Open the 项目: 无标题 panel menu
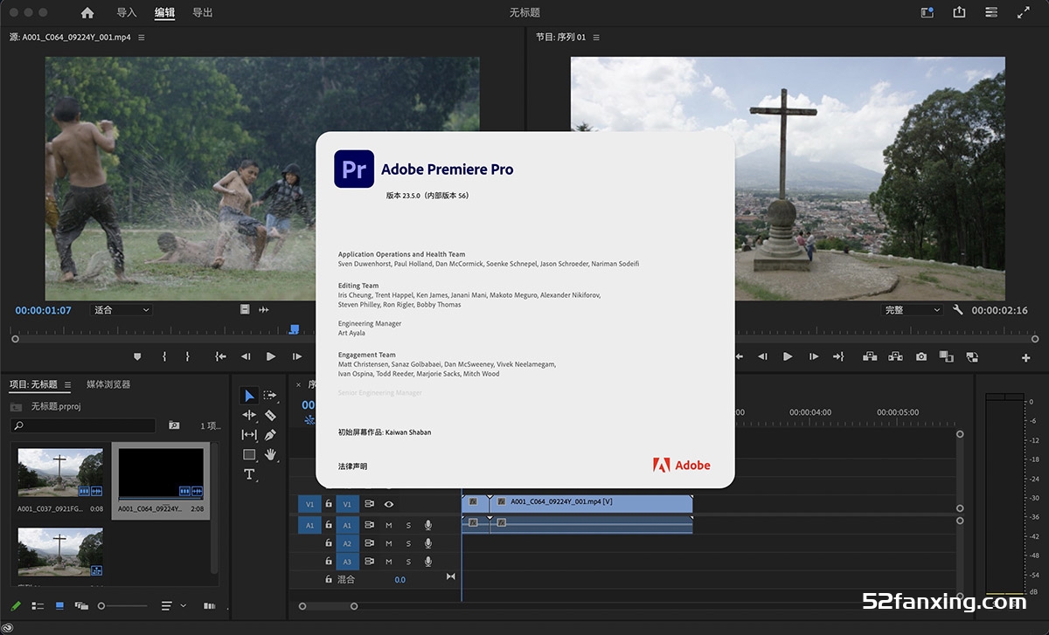This screenshot has height=635, width=1049. (67, 384)
